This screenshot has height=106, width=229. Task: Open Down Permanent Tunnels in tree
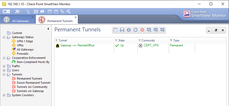(x=34, y=83)
